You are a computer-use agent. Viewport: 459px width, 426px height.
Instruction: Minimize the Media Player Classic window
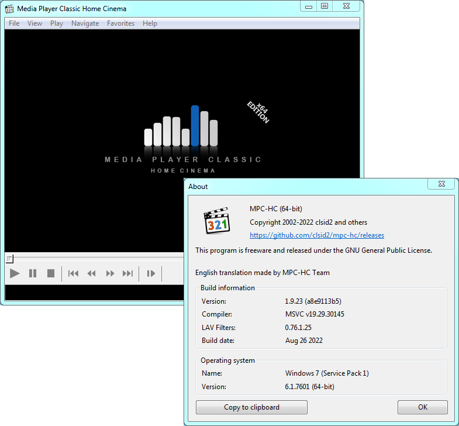coord(309,6)
